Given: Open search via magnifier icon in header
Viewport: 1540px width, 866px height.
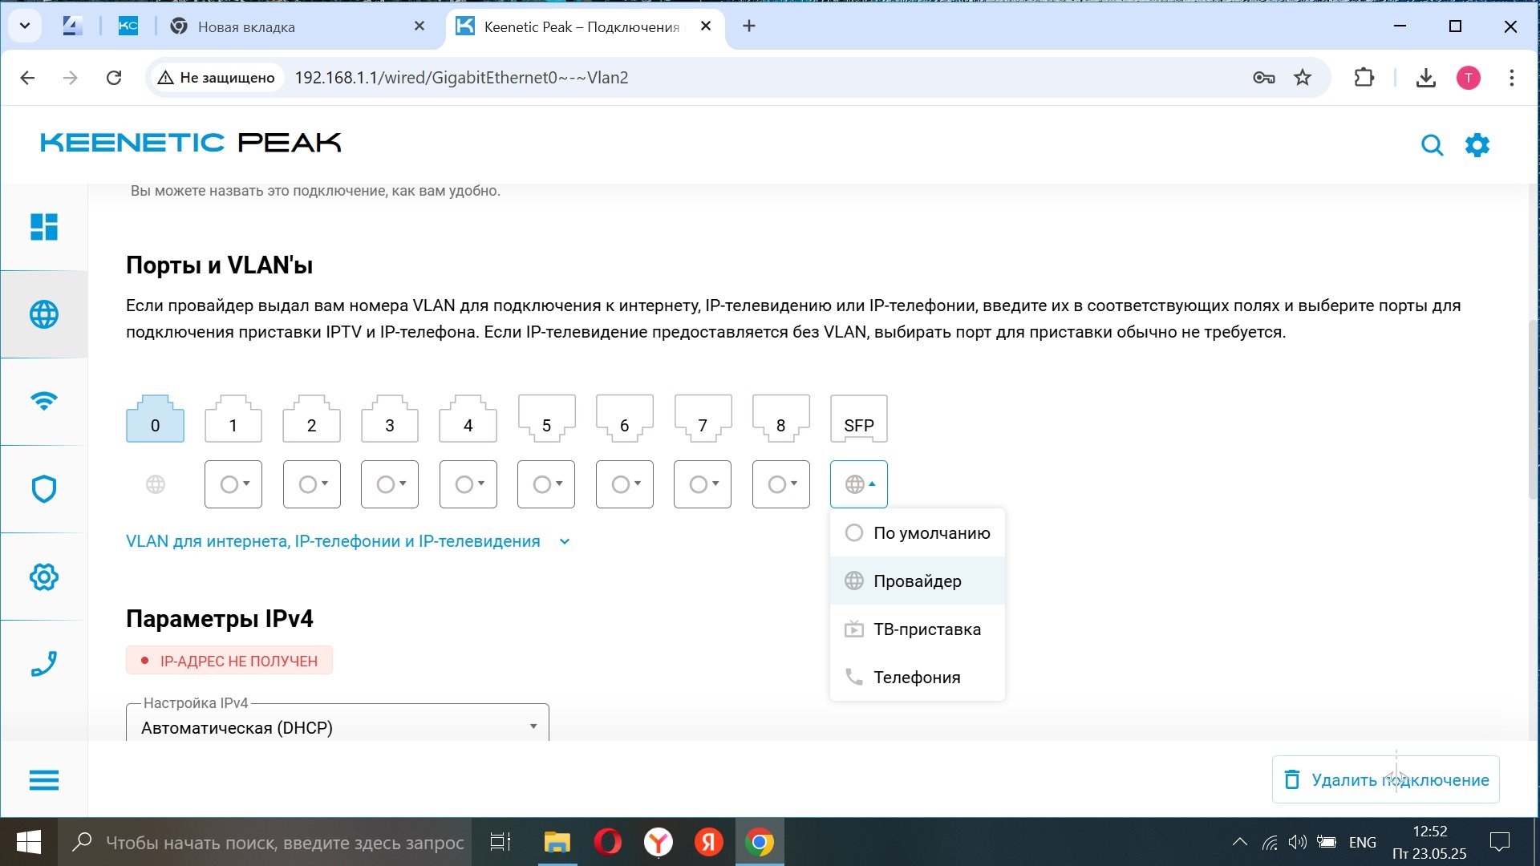Looking at the screenshot, I should coord(1433,145).
